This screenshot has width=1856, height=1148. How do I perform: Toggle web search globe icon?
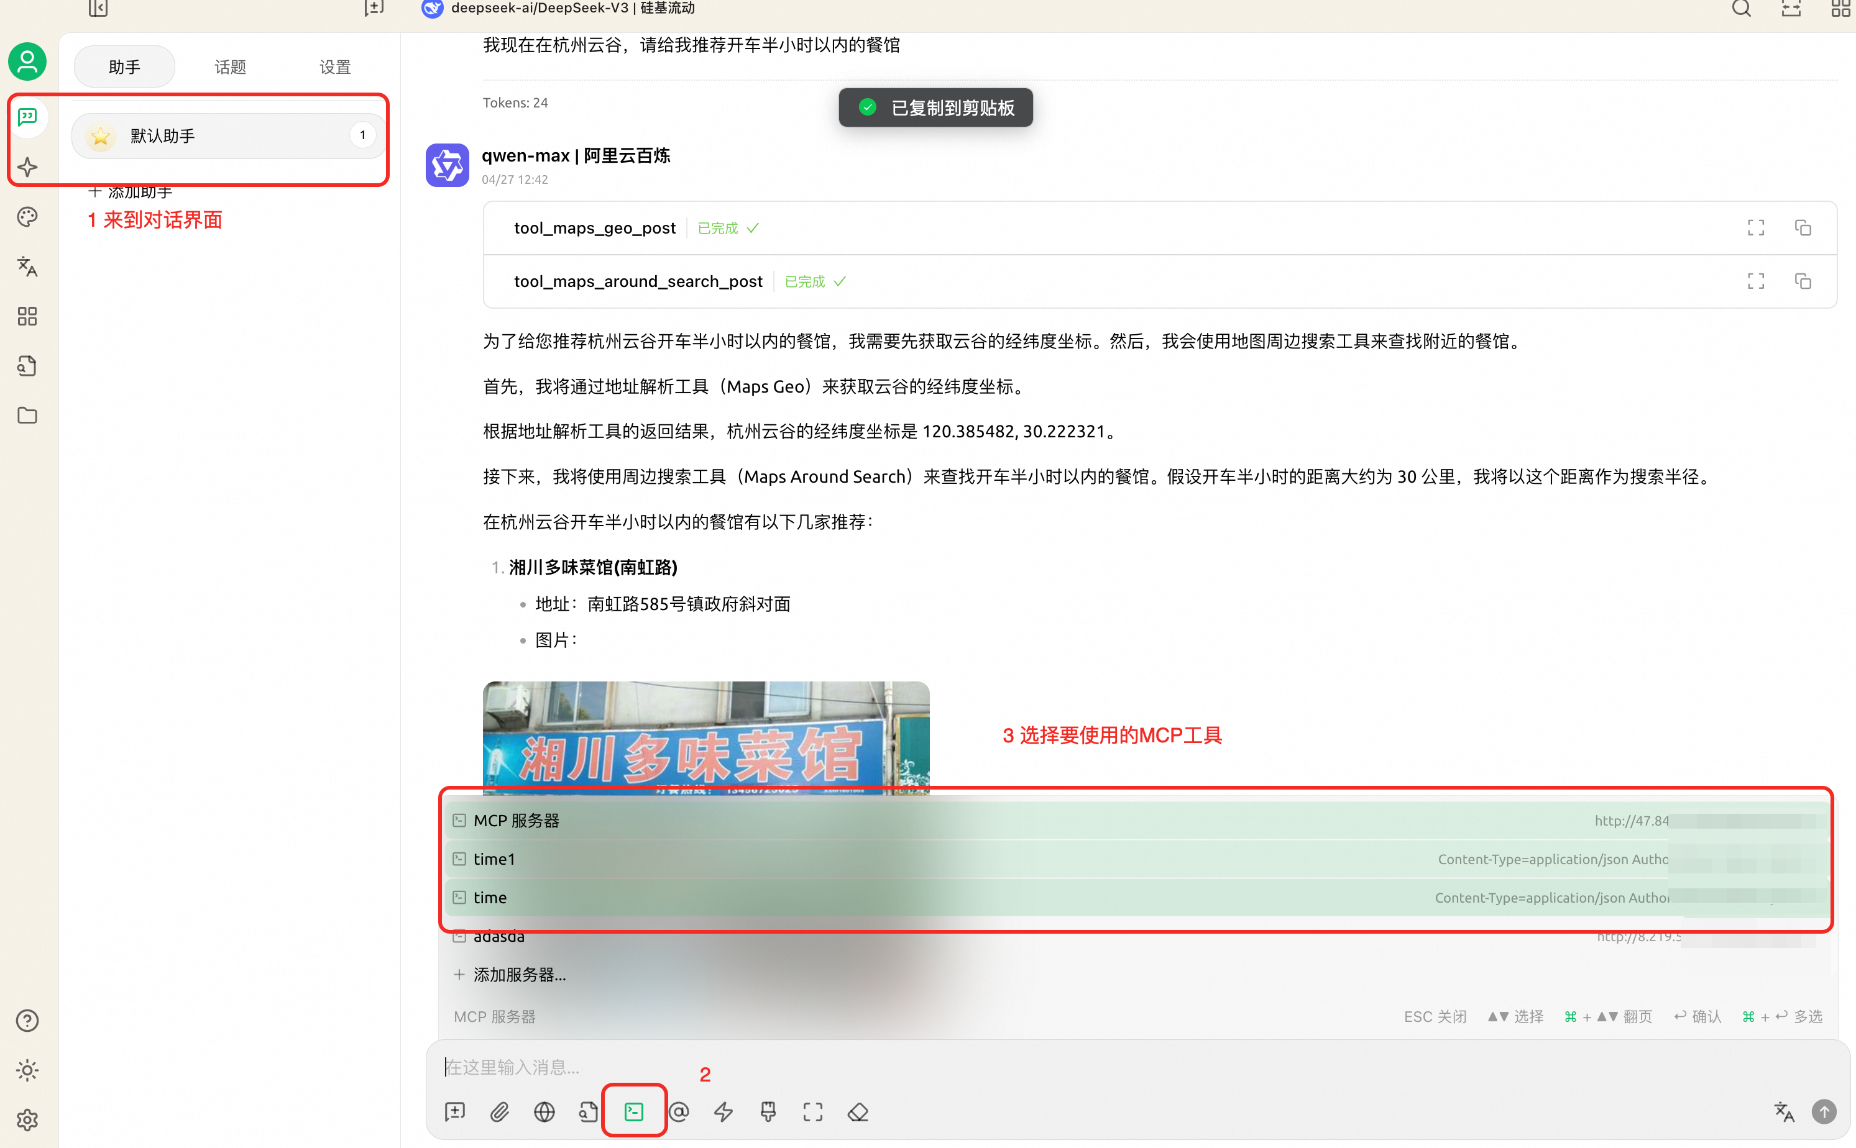coord(544,1111)
